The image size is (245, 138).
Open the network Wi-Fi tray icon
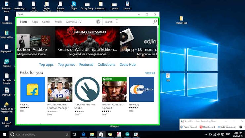click(x=215, y=134)
